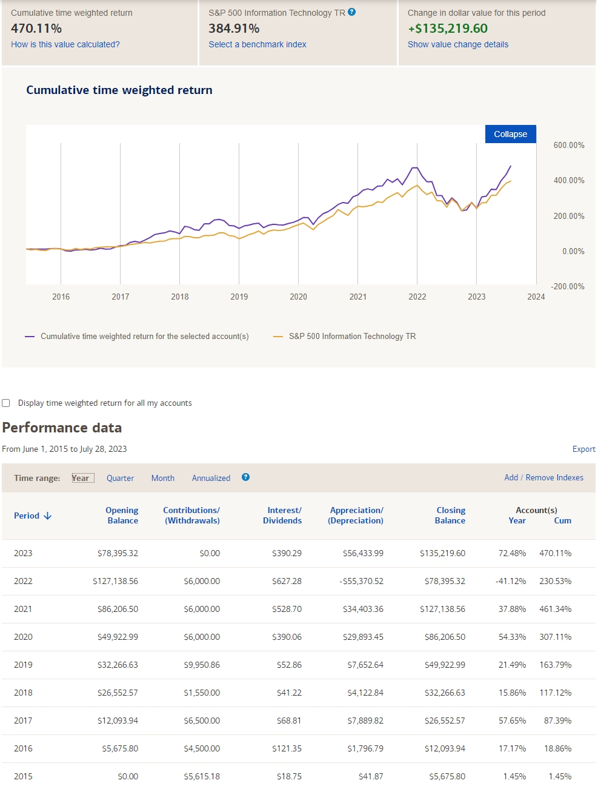The width and height of the screenshot is (598, 786).
Task: Click help icon beside S&P 500 benchmark title
Action: [x=352, y=12]
